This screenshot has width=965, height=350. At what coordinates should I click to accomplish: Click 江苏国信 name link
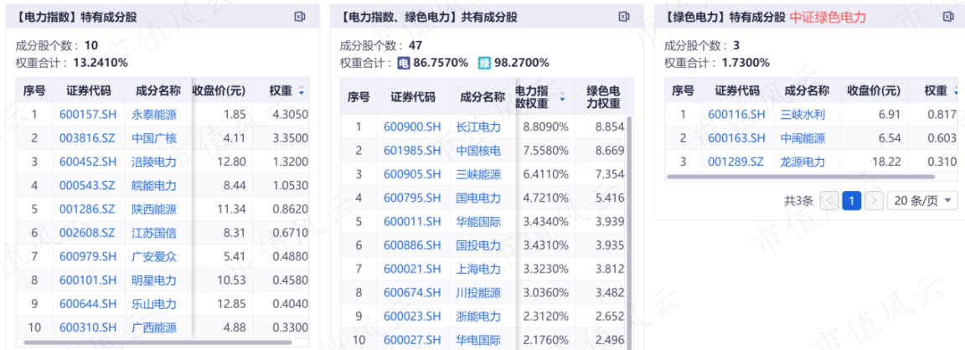154,233
